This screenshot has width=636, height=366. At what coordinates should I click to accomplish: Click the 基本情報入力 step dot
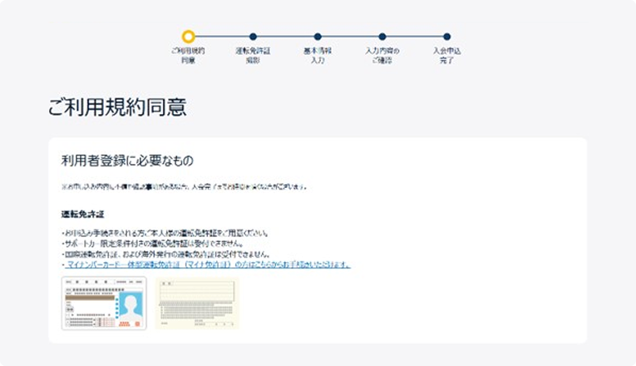(x=318, y=37)
